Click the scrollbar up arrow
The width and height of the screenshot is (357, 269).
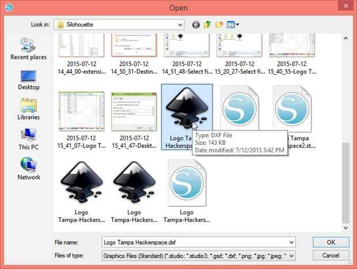point(345,38)
